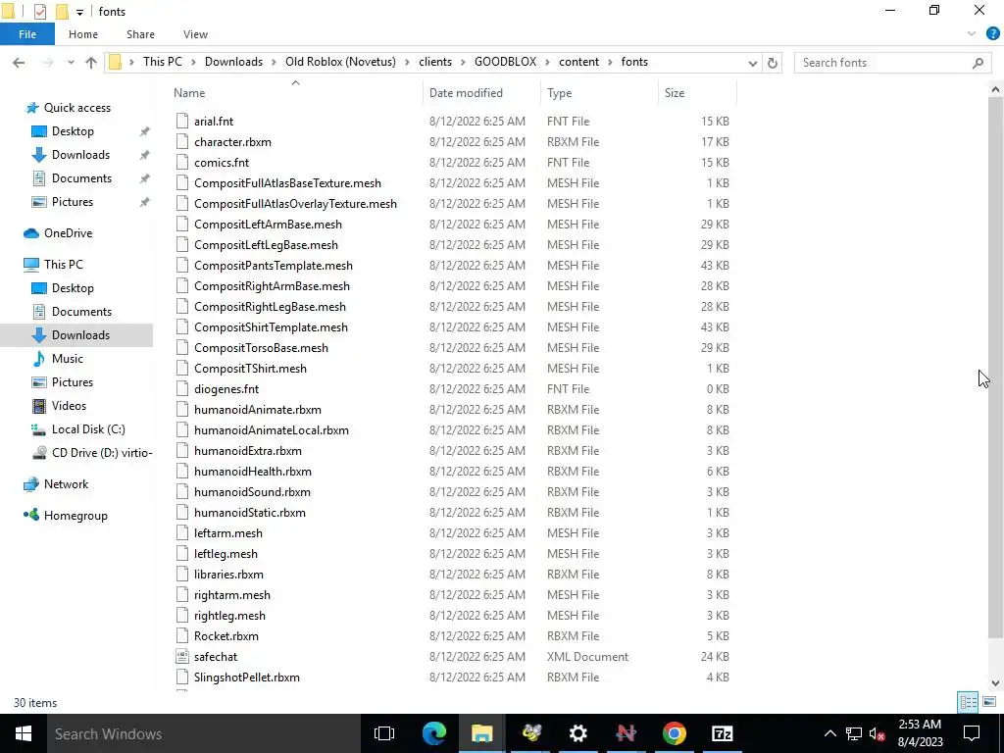
Task: Open the Customize Quick Access Toolbar dropdown
Action: tap(79, 12)
